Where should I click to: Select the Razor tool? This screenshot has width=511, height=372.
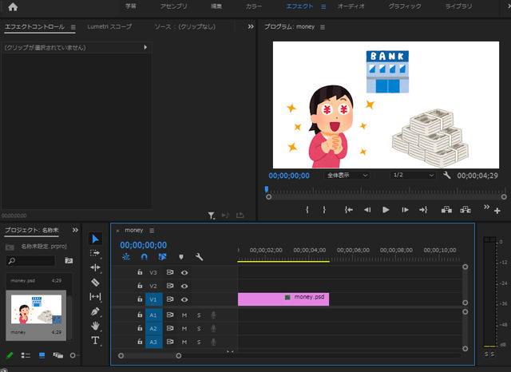click(95, 282)
